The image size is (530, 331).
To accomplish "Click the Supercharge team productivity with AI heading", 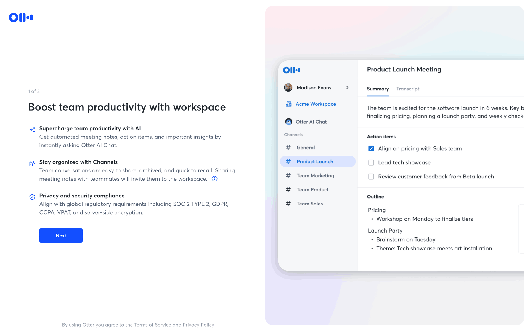I will click(90, 128).
